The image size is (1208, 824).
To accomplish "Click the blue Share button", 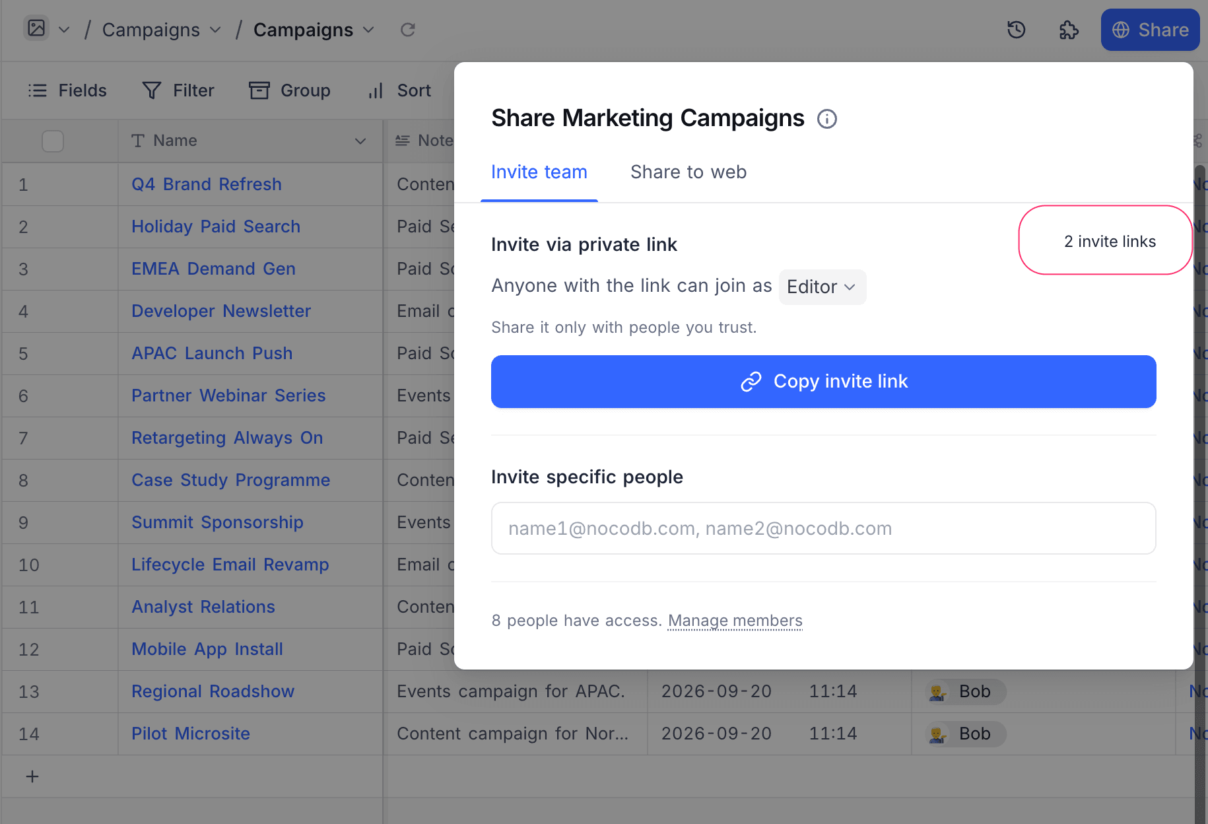I will (1150, 30).
